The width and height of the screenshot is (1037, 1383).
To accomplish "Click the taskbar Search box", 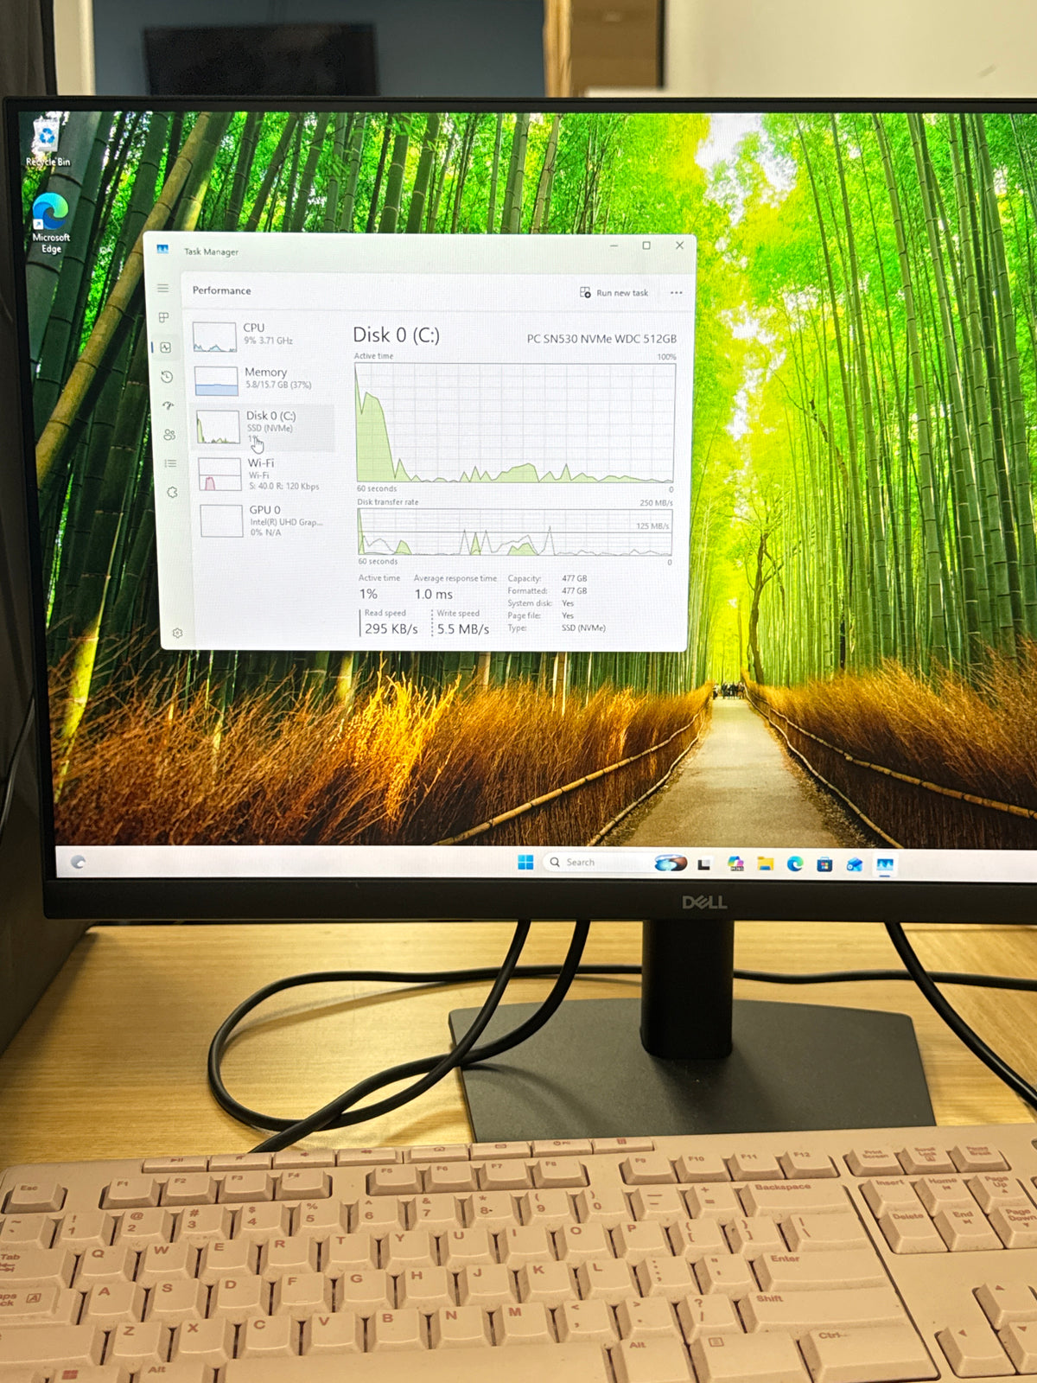I will click(x=615, y=862).
